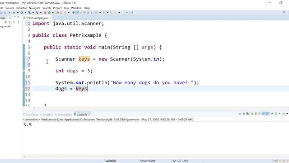Image resolution: width=289 pixels, height=163 pixels.
Task: Click the Debug bug icon in toolbar
Action: click(x=14, y=13)
